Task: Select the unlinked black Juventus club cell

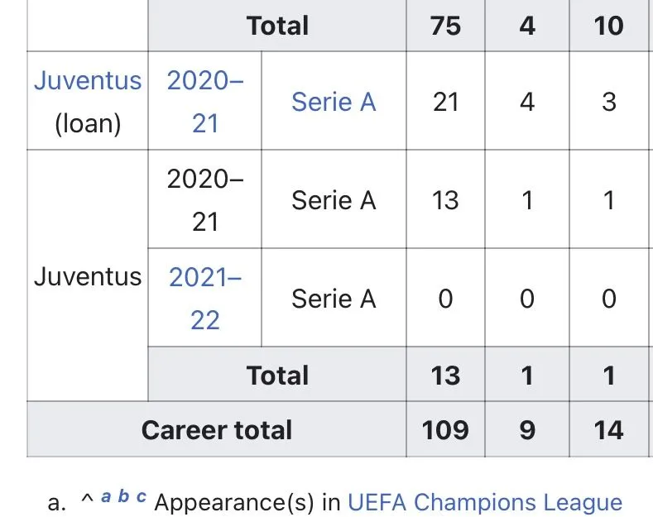Action: [88, 276]
